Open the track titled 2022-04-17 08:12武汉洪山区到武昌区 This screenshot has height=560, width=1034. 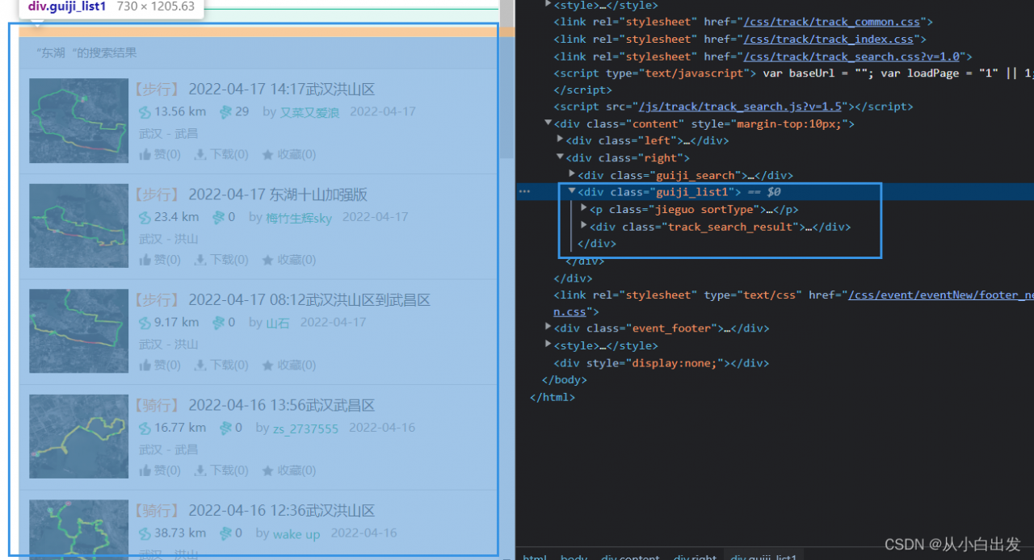pyautogui.click(x=309, y=300)
